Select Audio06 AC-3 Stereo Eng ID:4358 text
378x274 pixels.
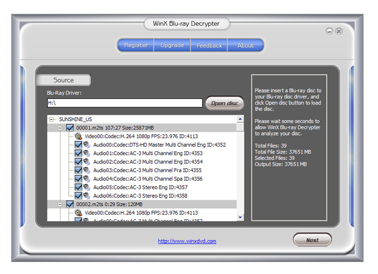tap(140, 196)
